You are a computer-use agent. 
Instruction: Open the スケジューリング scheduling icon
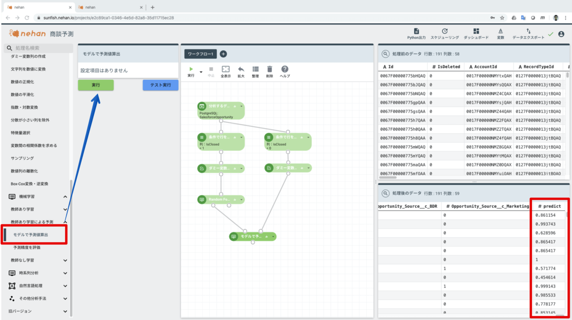click(445, 33)
